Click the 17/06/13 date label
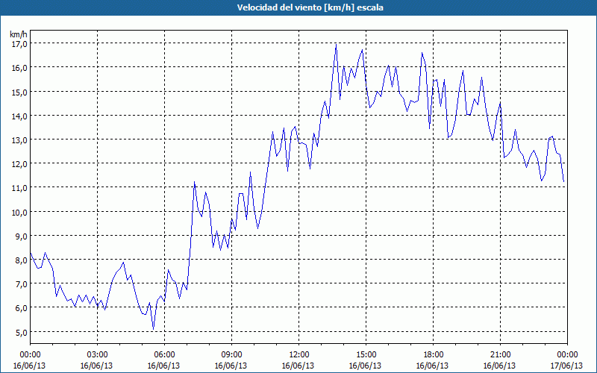Screen dimensions: 597x373 pos(566,366)
